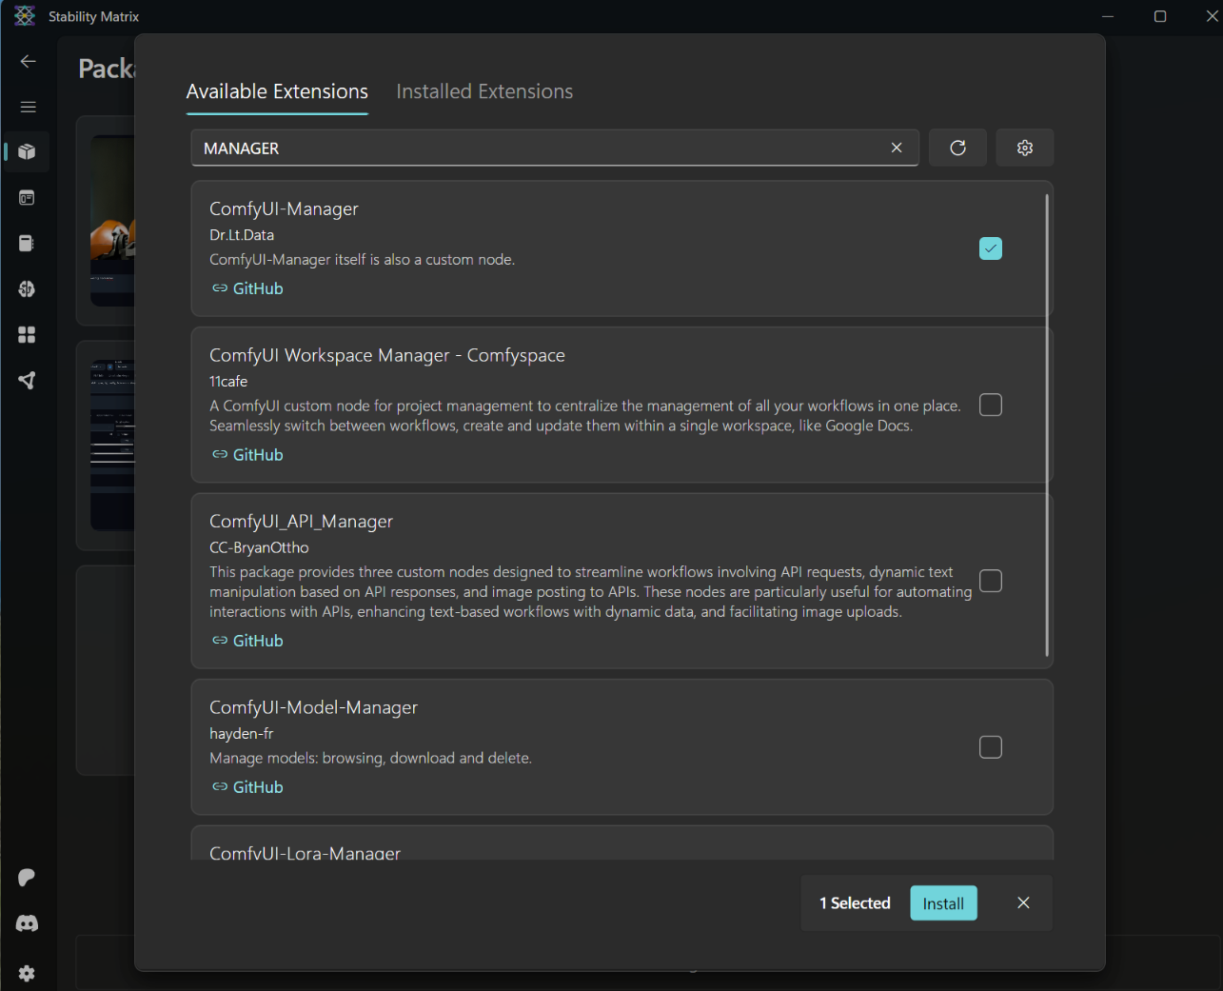Screen dimensions: 1223x991
Task: Click the ComfyUI_API_Manager title
Action: pyautogui.click(x=301, y=522)
